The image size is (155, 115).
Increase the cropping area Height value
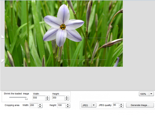[68, 105]
